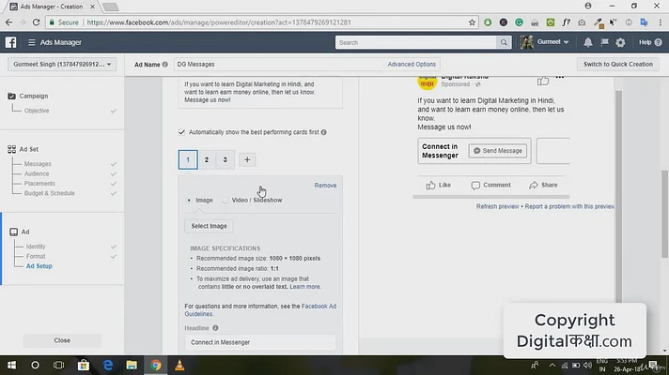
Task: Click the Help question mark icon
Action: tap(658, 42)
